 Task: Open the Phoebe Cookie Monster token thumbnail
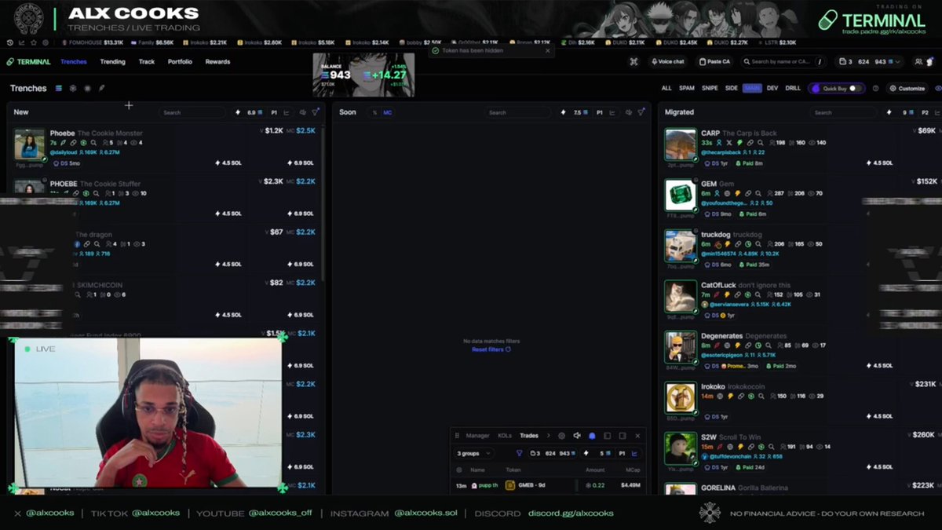[29, 145]
